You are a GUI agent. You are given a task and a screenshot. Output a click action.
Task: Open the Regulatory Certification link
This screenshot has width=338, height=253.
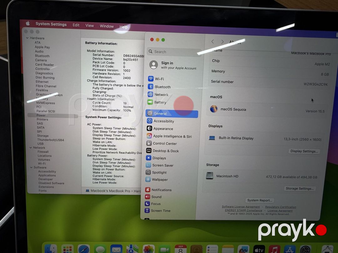point(280,207)
